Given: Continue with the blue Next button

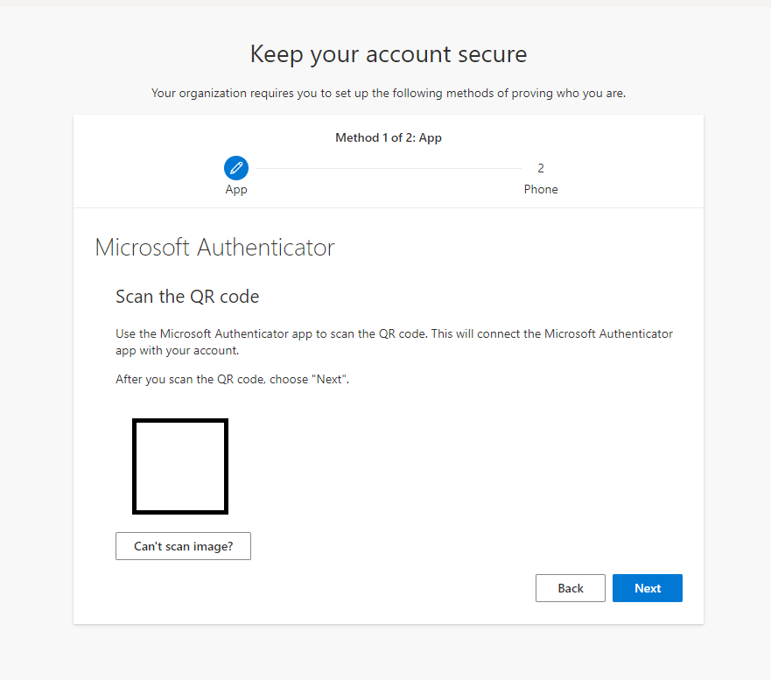Looking at the screenshot, I should 647,588.
